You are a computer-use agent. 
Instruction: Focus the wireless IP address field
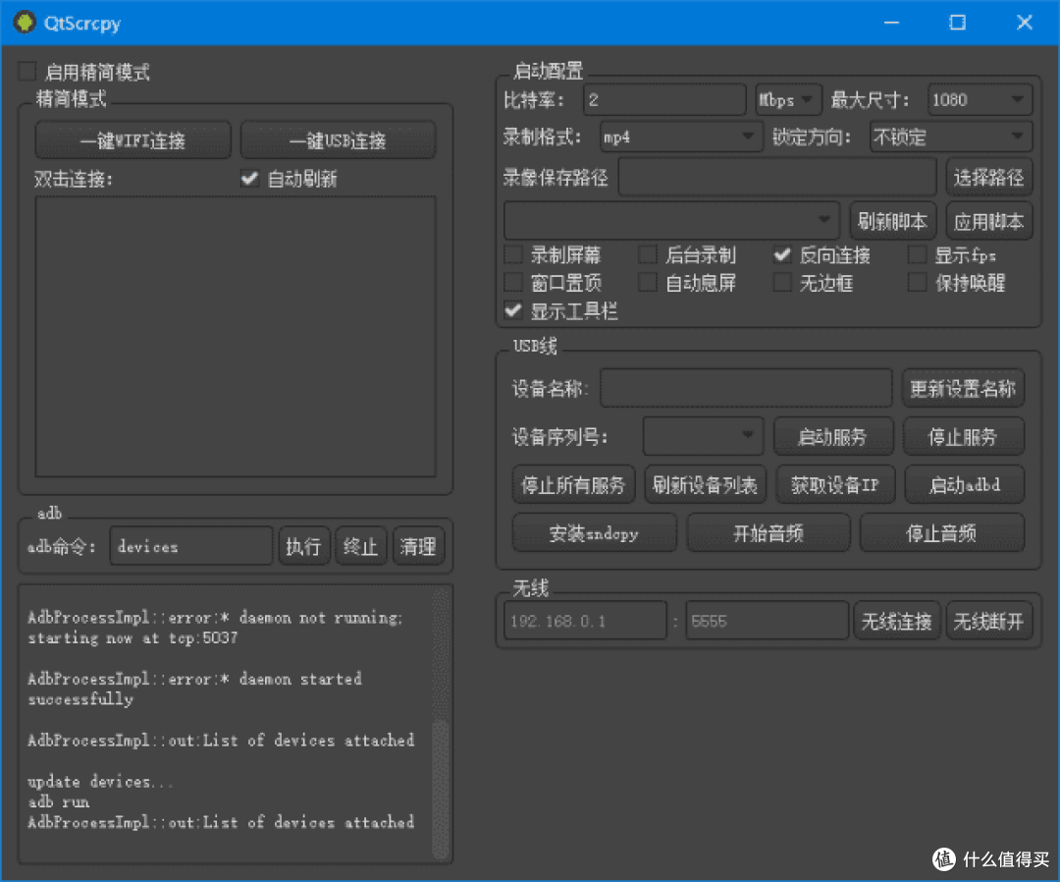point(585,620)
